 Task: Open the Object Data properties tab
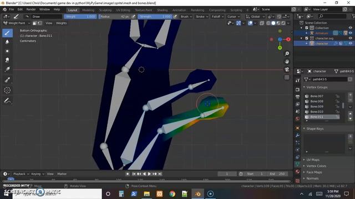(x=297, y=164)
